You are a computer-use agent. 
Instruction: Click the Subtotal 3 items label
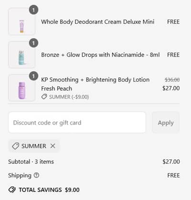31,162
